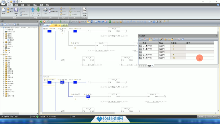Move the zoom slider in the status bar
Image resolution: width=220 pixels, height=124 pixels.
pos(213,117)
